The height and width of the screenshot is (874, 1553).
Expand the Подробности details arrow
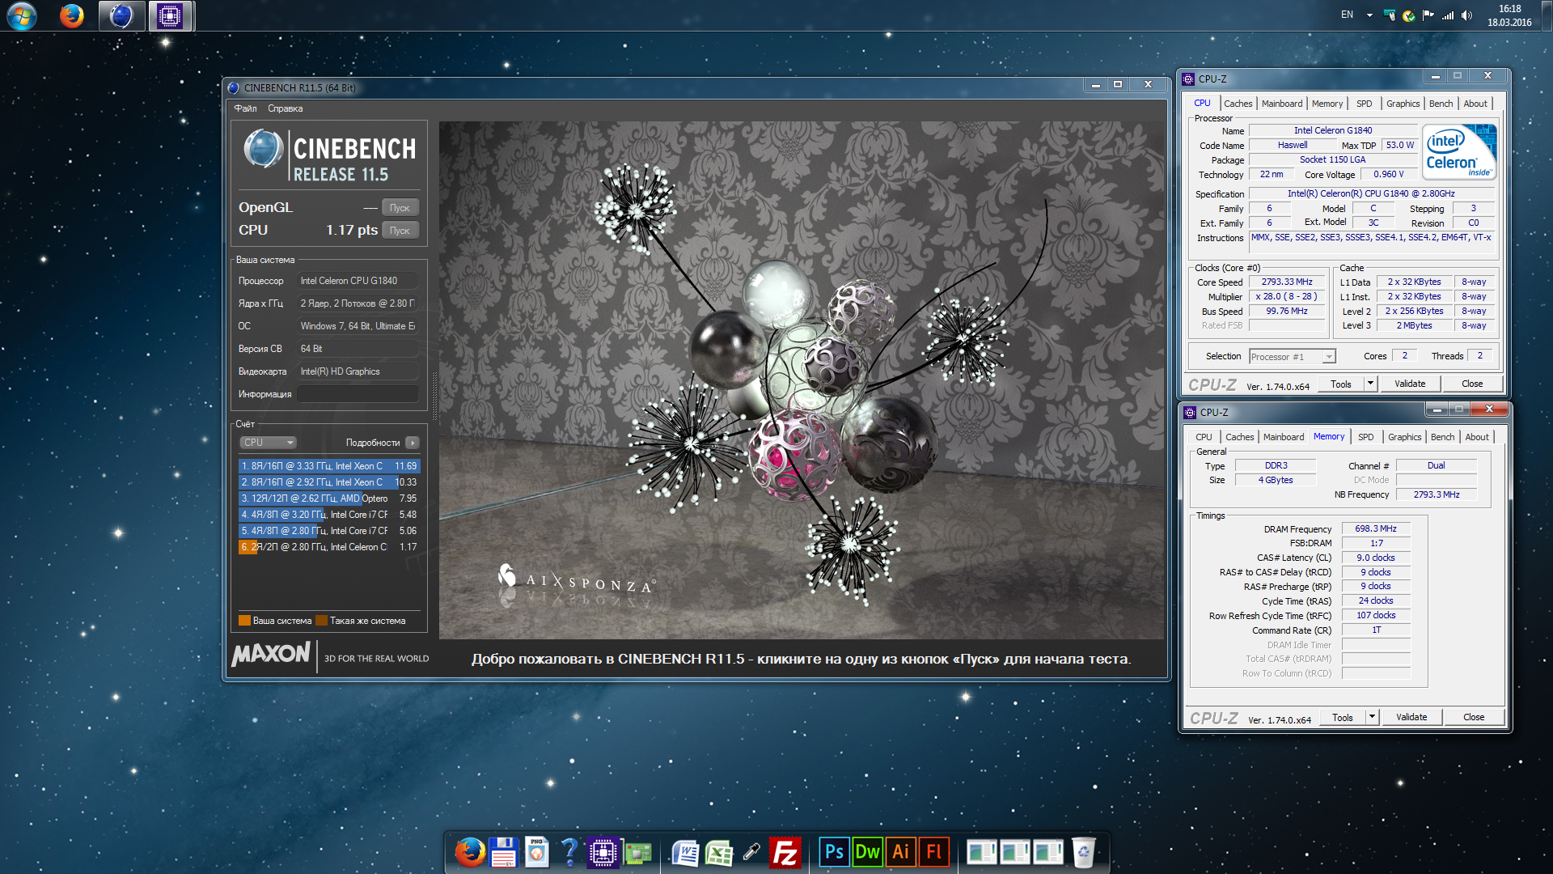tap(413, 443)
